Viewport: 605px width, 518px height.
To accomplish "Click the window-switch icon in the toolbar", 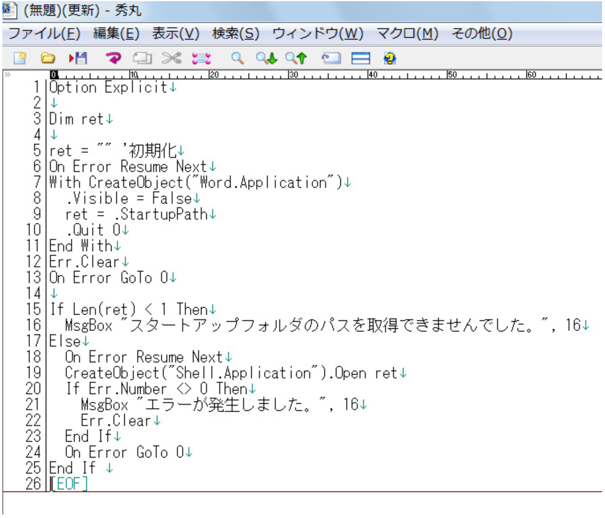I will (x=331, y=58).
